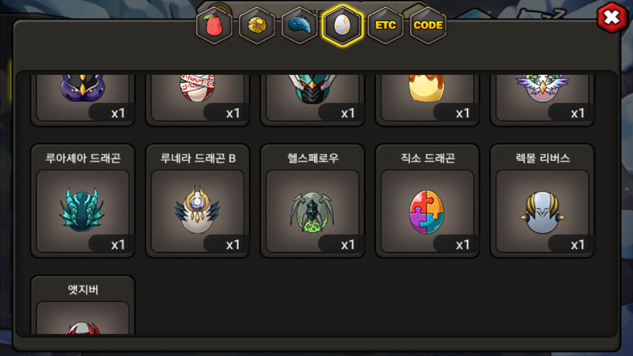Click the 헬스페로우 item name label
This screenshot has width=633, height=356.
coord(313,159)
